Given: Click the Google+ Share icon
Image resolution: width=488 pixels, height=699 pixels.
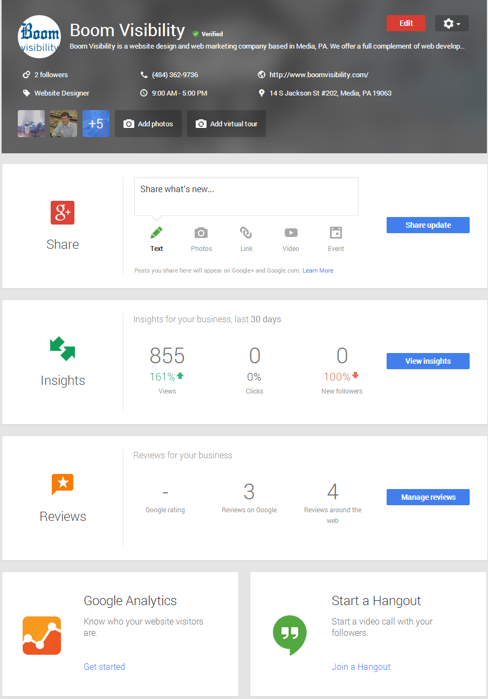Looking at the screenshot, I should pos(63,213).
